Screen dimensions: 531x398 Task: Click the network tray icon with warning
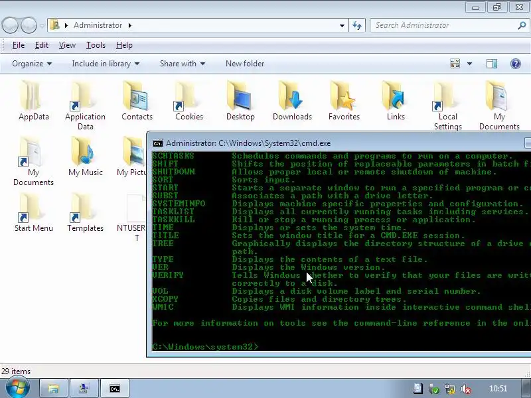coord(450,389)
